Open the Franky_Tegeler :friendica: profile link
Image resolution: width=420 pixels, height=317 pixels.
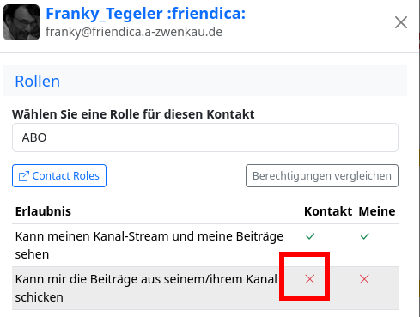pos(146,14)
